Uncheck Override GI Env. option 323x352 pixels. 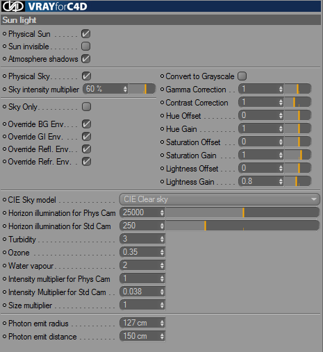click(x=86, y=137)
